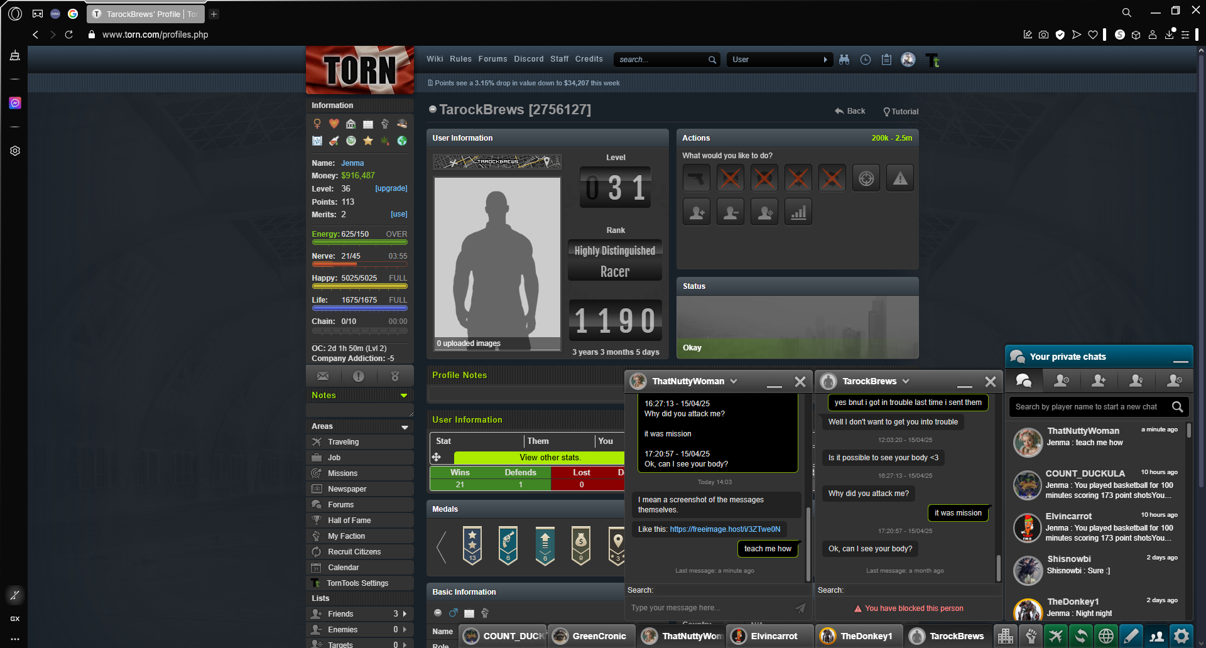Click the header user avatar icon

pos(908,60)
